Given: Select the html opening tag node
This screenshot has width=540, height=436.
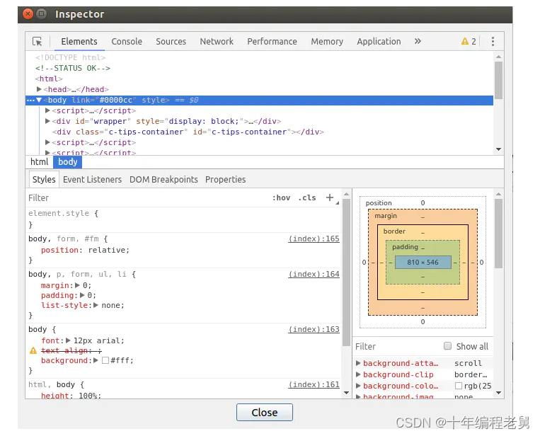Looking at the screenshot, I should [x=49, y=79].
